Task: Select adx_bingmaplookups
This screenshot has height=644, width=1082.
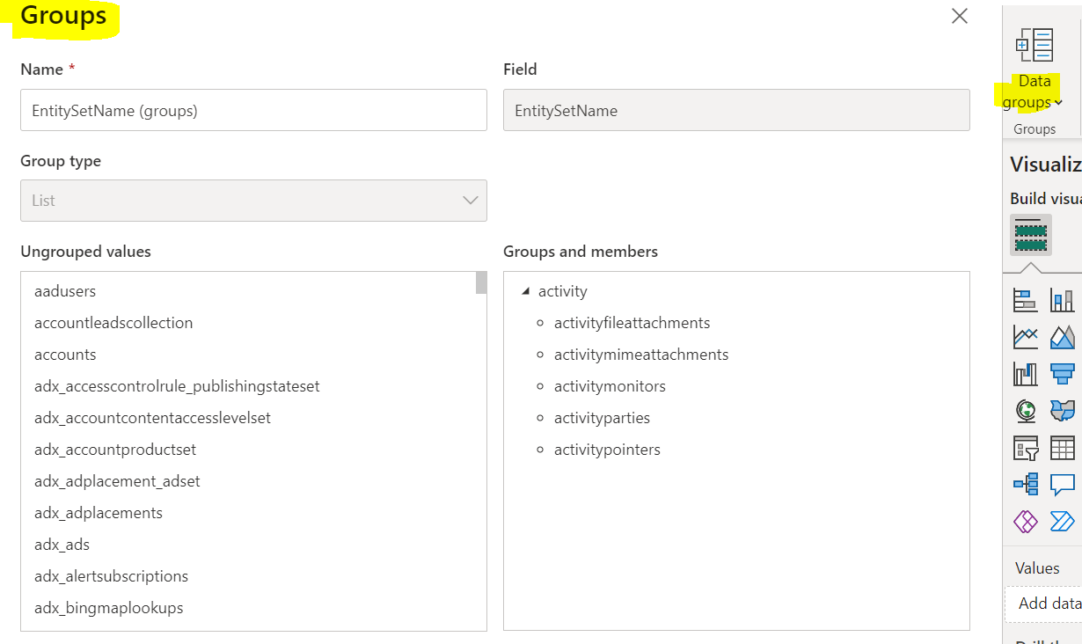Action: pos(108,608)
